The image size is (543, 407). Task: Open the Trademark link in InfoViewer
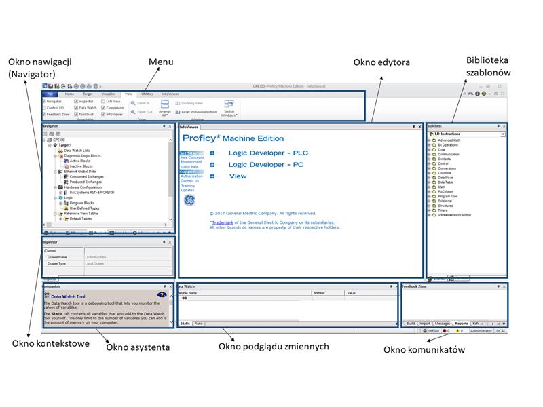[223, 222]
